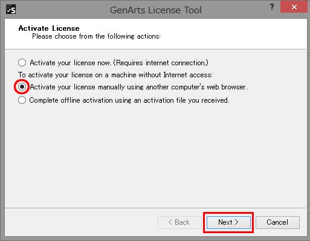Viewport: 310px width, 241px height.
Task: Open the help question mark in title bar
Action: (x=272, y=7)
